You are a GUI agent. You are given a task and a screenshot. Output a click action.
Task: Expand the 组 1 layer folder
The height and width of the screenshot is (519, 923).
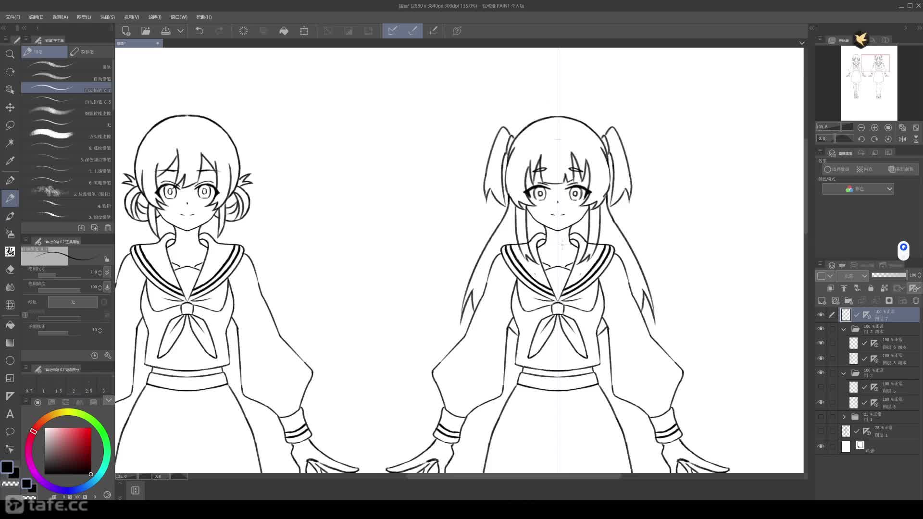(844, 417)
